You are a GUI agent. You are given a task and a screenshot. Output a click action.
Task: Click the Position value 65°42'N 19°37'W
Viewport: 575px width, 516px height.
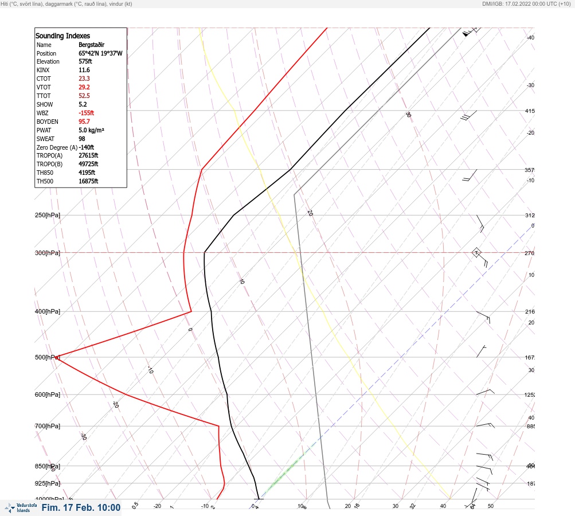click(100, 53)
